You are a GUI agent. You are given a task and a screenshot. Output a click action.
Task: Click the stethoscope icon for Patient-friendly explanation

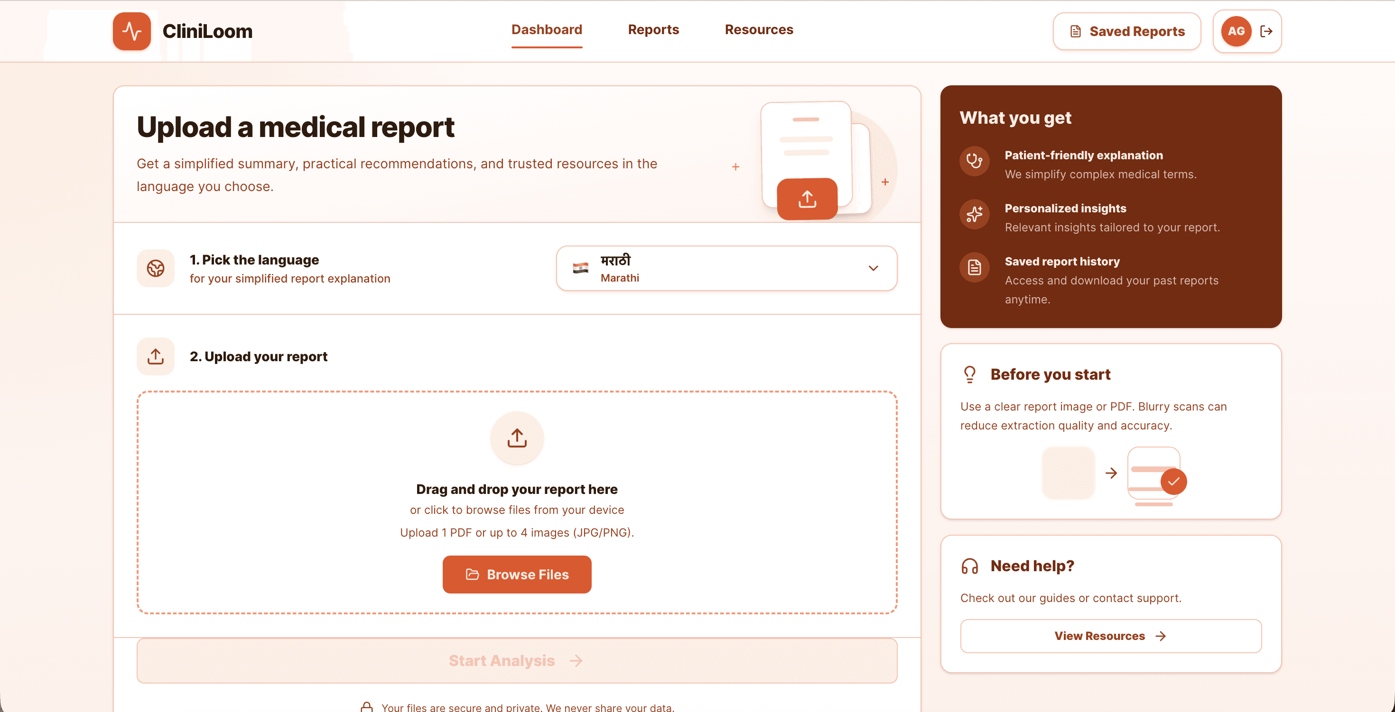[x=974, y=161]
